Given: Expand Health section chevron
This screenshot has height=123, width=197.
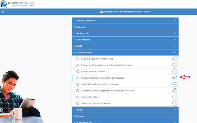Looking at the screenshot, I should pyautogui.click(x=175, y=46).
